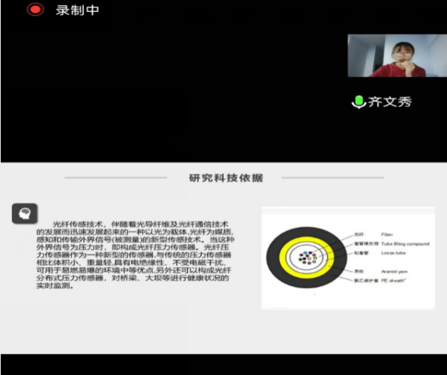Click the Aramid yarn legend label
This screenshot has height=375, width=447.
pyautogui.click(x=395, y=272)
